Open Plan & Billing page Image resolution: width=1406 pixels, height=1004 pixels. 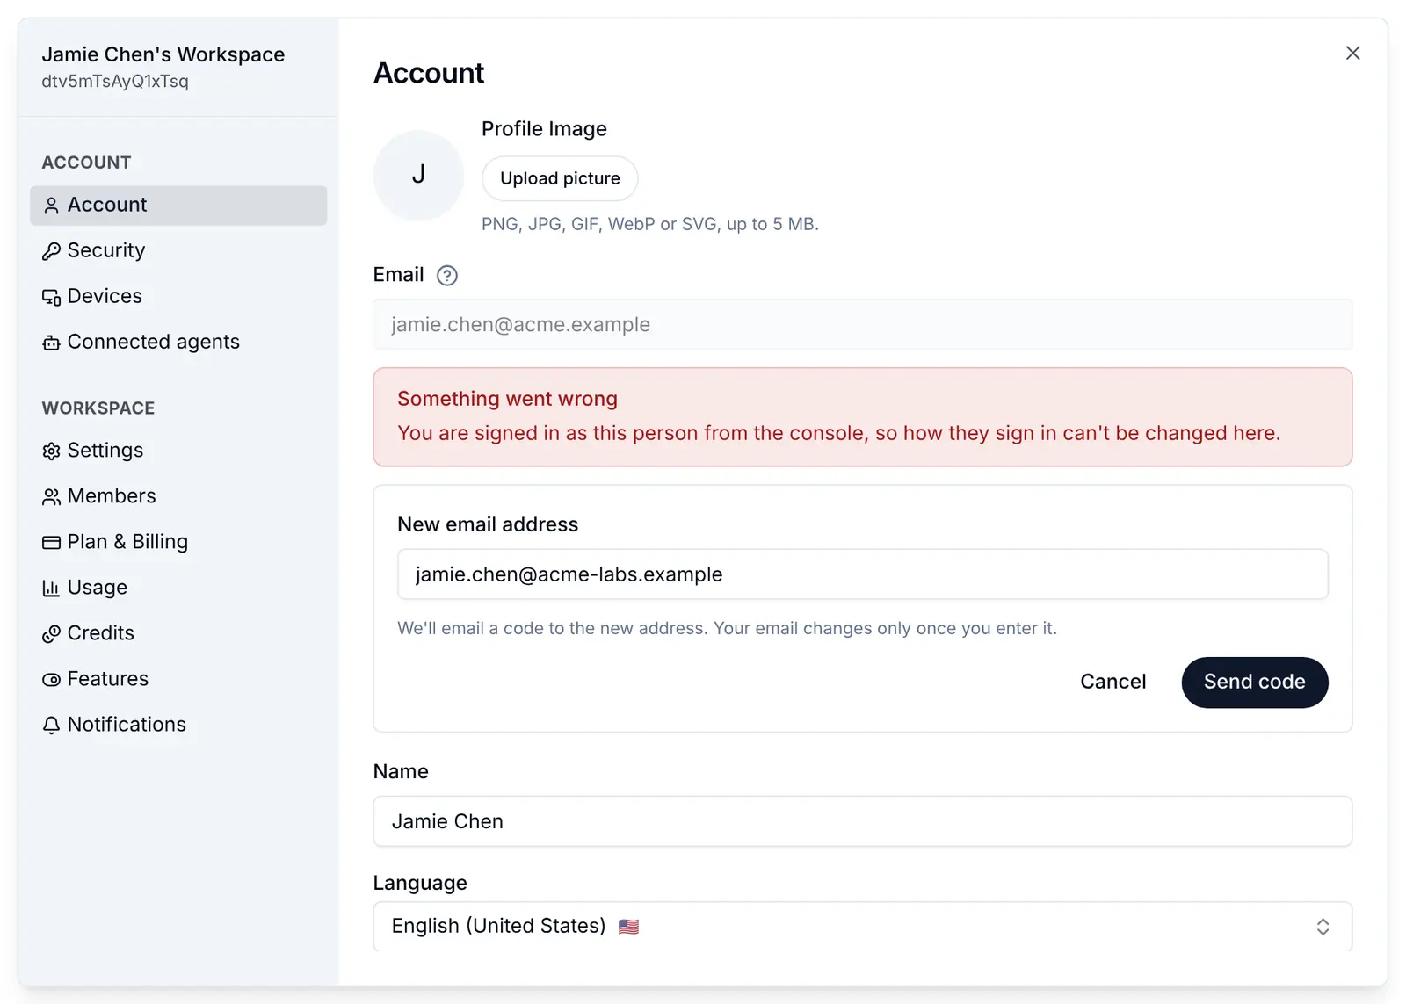click(178, 543)
